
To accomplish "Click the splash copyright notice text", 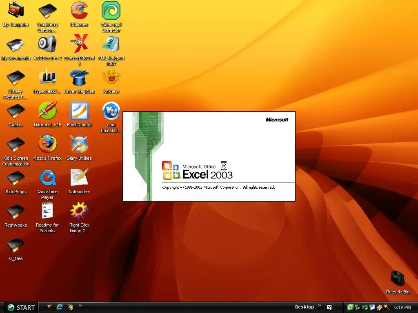I will coord(218,187).
